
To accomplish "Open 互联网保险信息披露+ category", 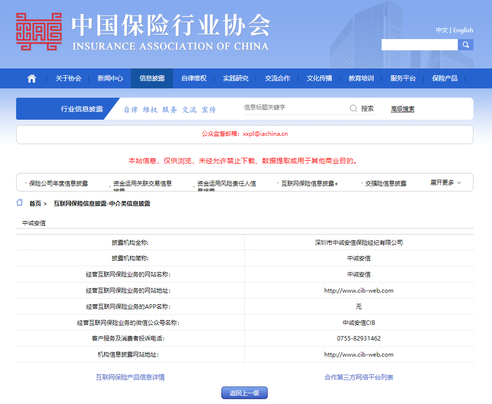I will 309,184.
